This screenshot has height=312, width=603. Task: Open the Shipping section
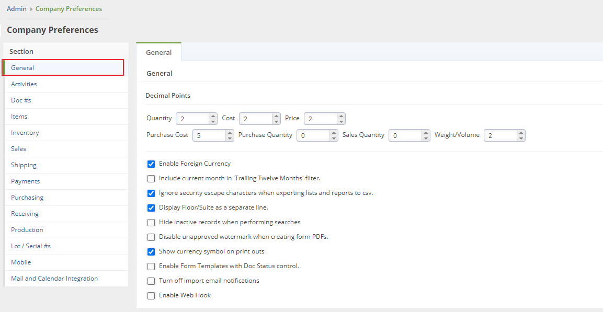pyautogui.click(x=66, y=165)
